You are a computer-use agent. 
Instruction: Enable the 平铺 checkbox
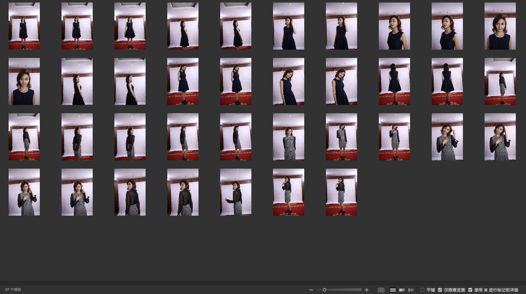(x=422, y=290)
